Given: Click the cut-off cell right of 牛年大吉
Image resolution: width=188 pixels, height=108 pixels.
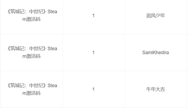Looking at the screenshot, I should coord(187,89).
